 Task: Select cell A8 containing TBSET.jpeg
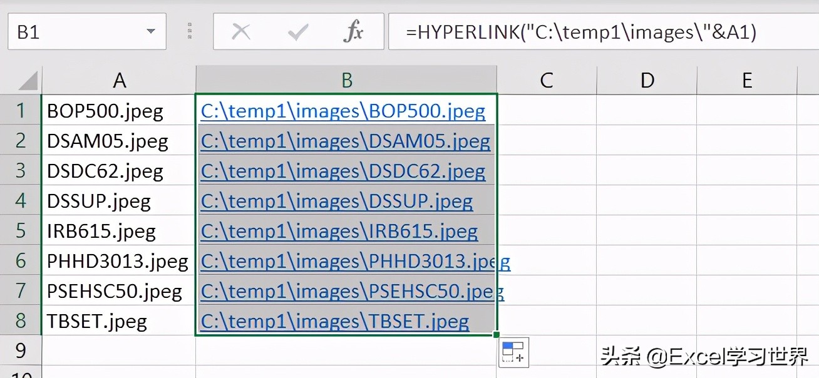point(119,320)
